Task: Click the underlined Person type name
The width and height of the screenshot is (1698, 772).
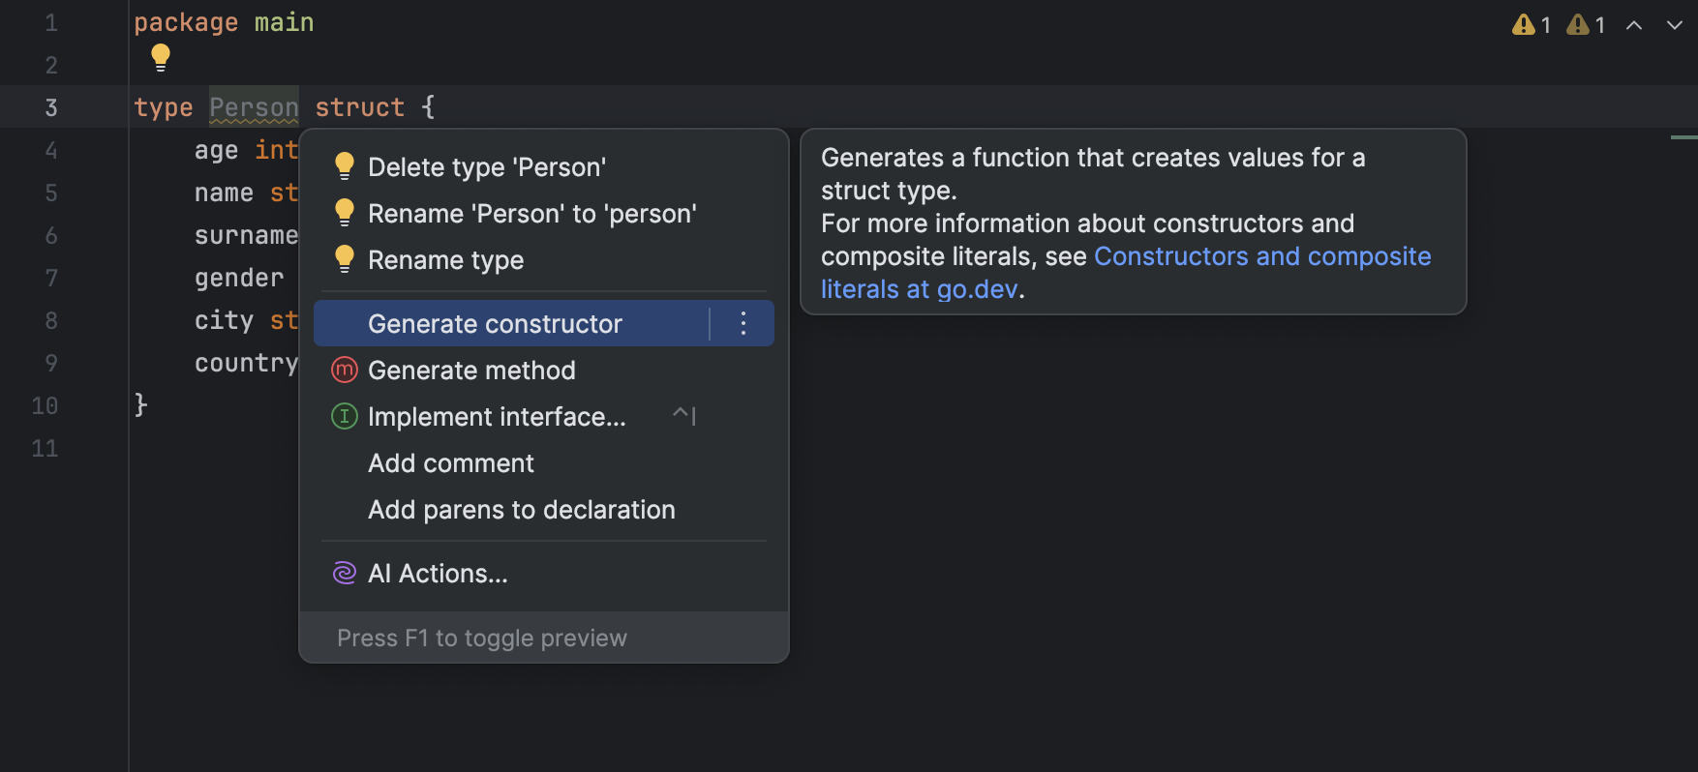Action: pyautogui.click(x=254, y=107)
